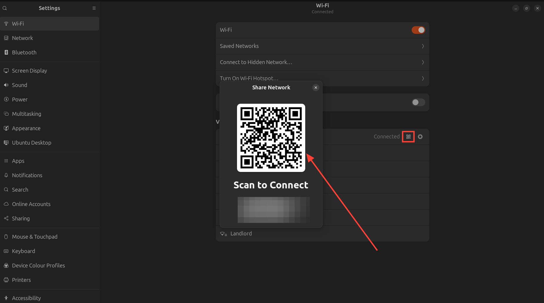Open the Notifications panel
Screen dimensions: 544x303
click(50, 175)
